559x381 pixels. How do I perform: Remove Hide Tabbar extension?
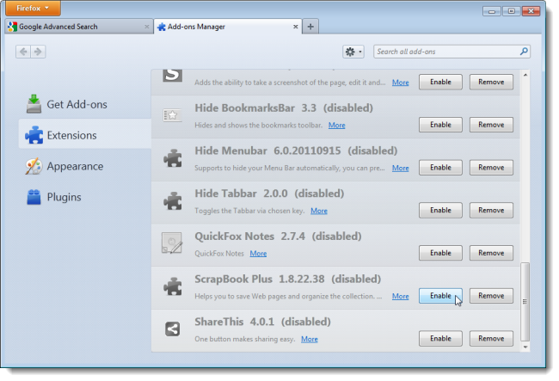pyautogui.click(x=491, y=210)
